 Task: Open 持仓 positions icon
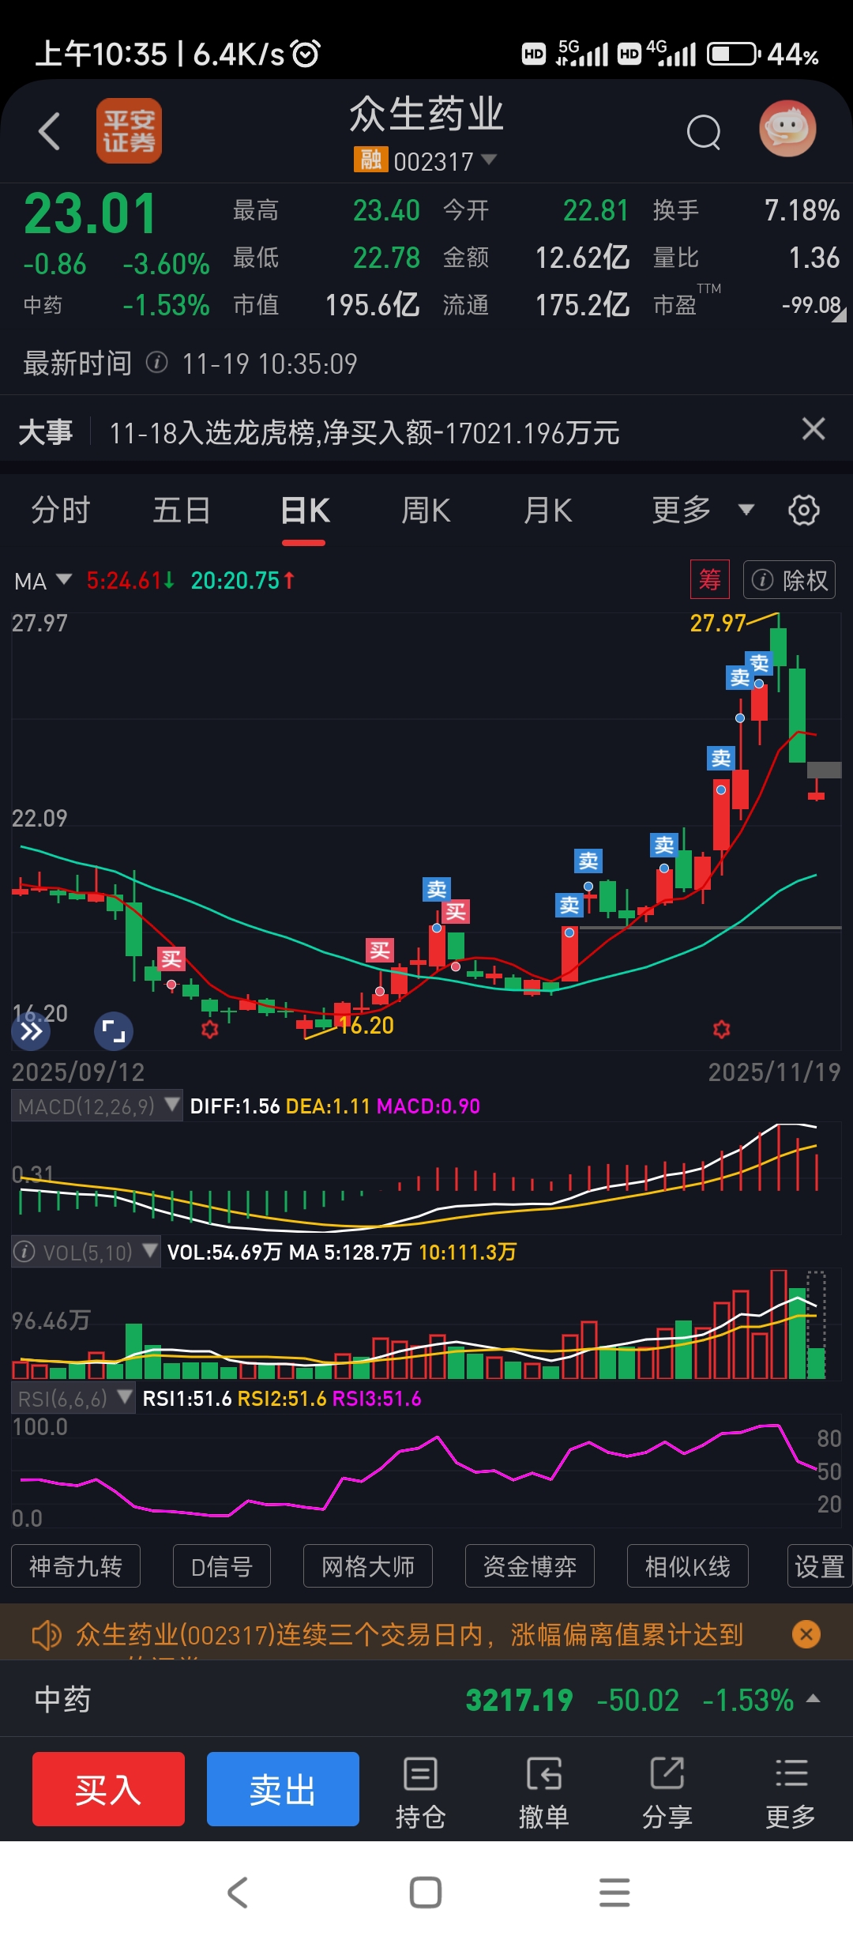pos(420,1792)
